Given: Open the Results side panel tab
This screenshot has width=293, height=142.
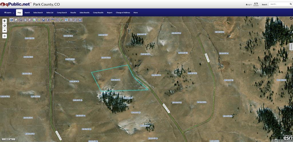Looking at the screenshot, I should click(x=291, y=46).
